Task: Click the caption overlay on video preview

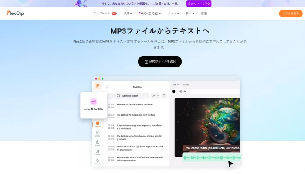Action: 211,148
